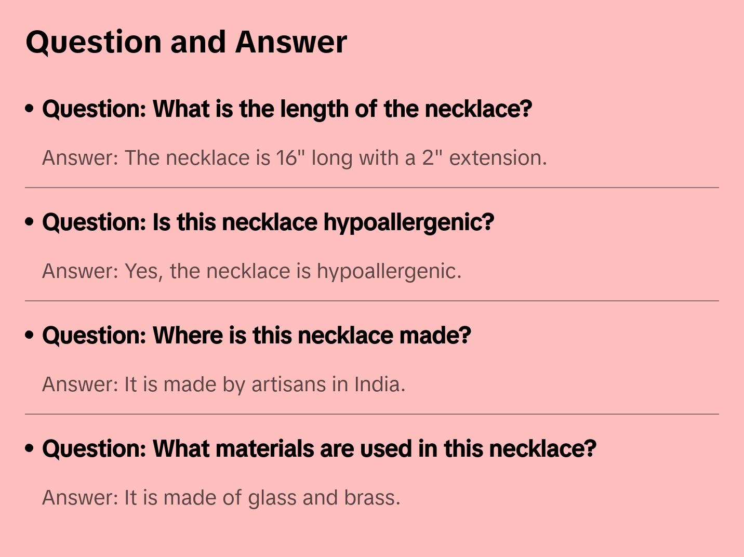Select the necklace length question
This screenshot has height=557, width=744.
point(287,109)
